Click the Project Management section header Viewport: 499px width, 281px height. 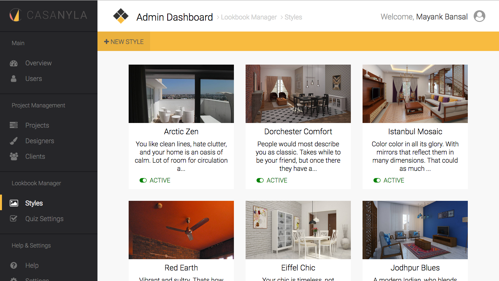[38, 105]
